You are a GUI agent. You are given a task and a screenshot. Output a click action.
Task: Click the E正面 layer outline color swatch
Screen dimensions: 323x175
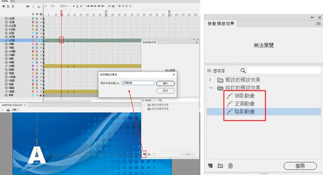[x=33, y=18]
